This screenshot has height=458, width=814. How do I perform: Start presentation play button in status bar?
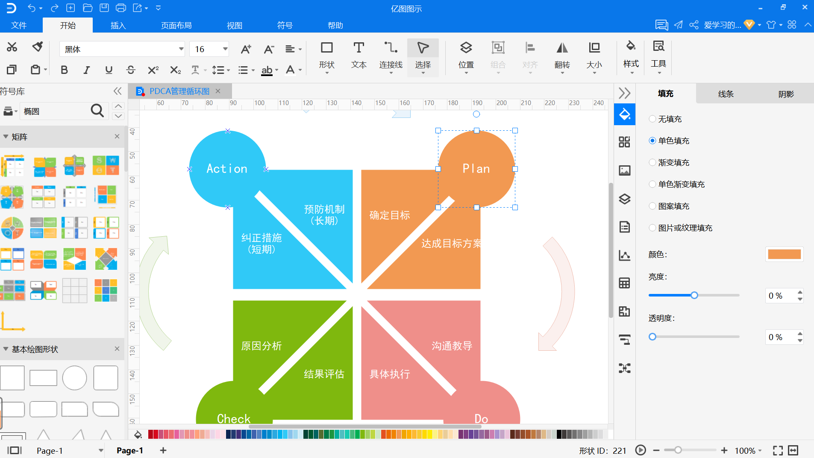[x=641, y=450]
